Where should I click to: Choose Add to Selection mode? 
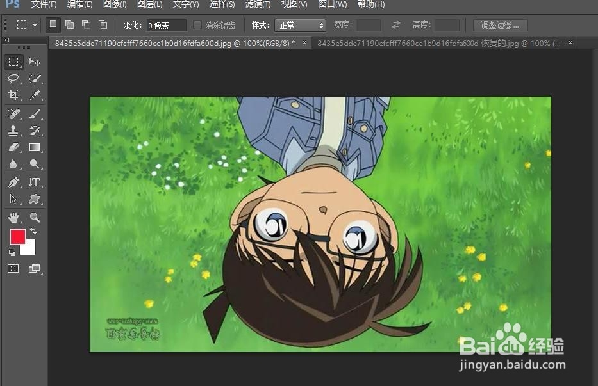[x=69, y=25]
